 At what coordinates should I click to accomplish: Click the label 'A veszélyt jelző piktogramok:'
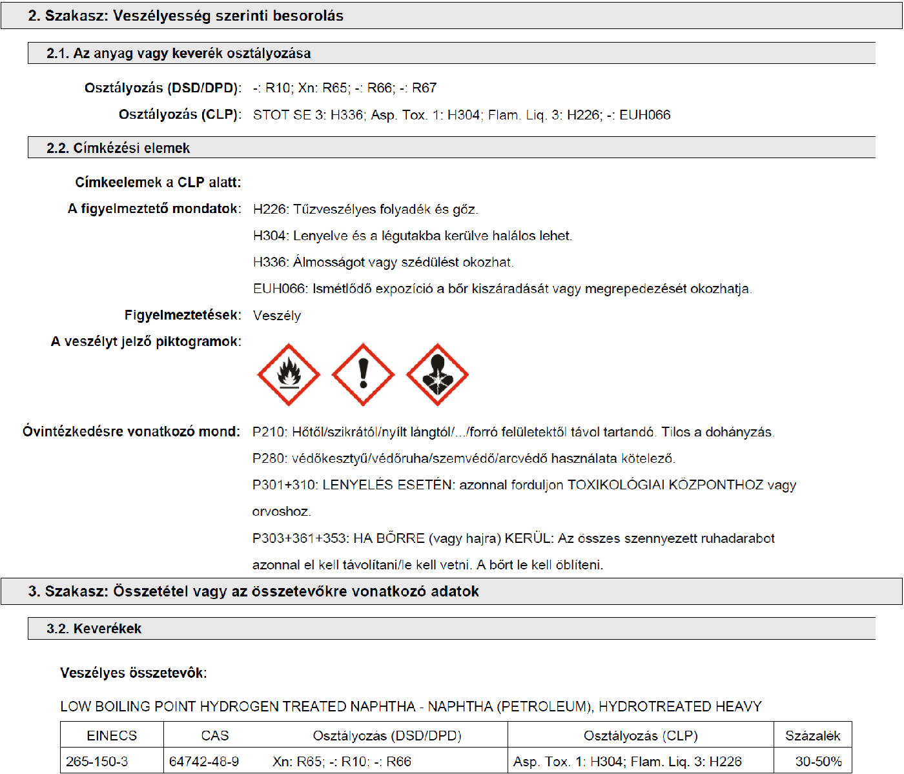coord(146,341)
